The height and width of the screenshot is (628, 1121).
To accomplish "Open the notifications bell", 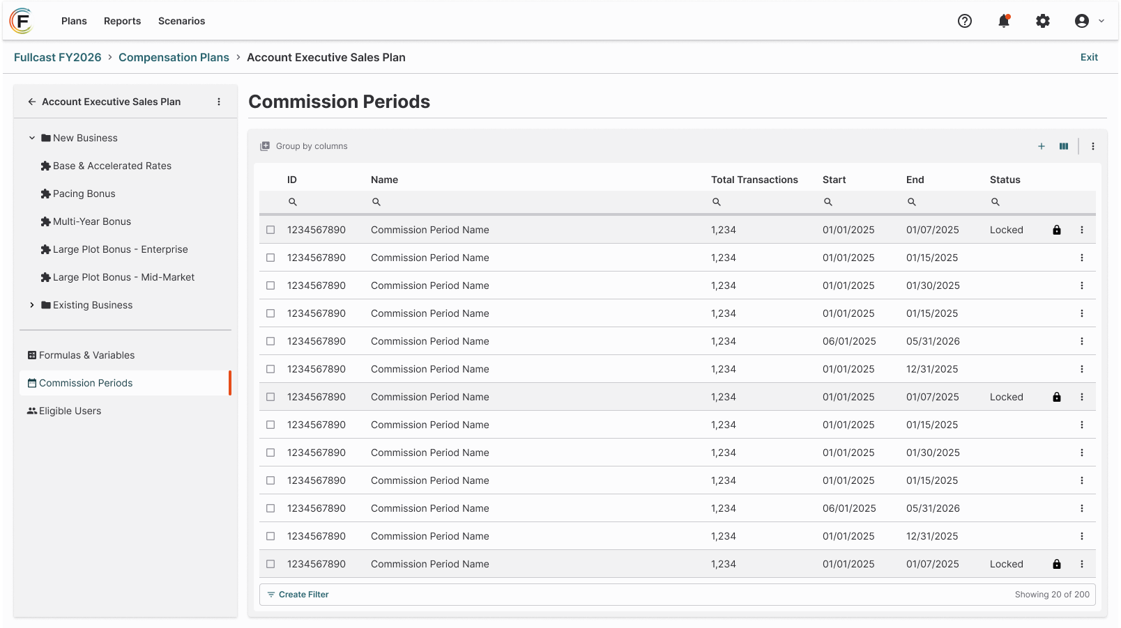I will click(x=1004, y=21).
